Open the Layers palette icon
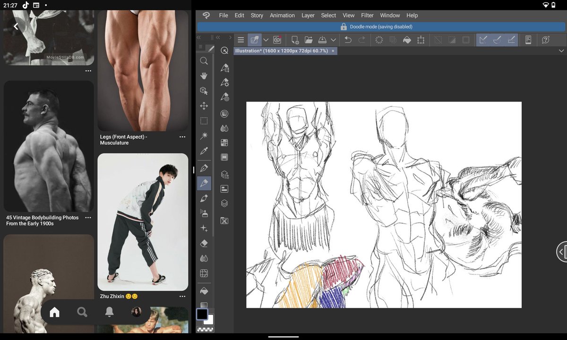567x340 pixels. 224,204
